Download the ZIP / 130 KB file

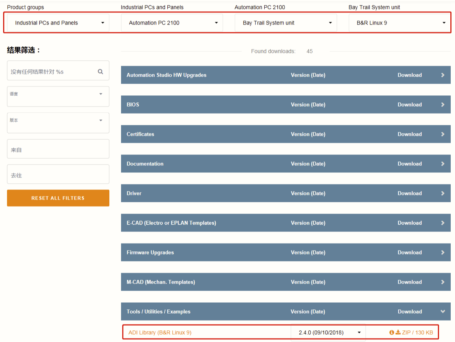[x=417, y=332]
